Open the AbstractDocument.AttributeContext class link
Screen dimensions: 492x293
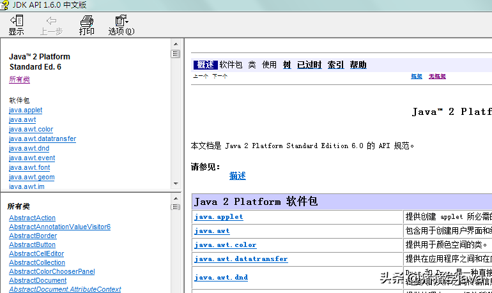pyautogui.click(x=65, y=289)
